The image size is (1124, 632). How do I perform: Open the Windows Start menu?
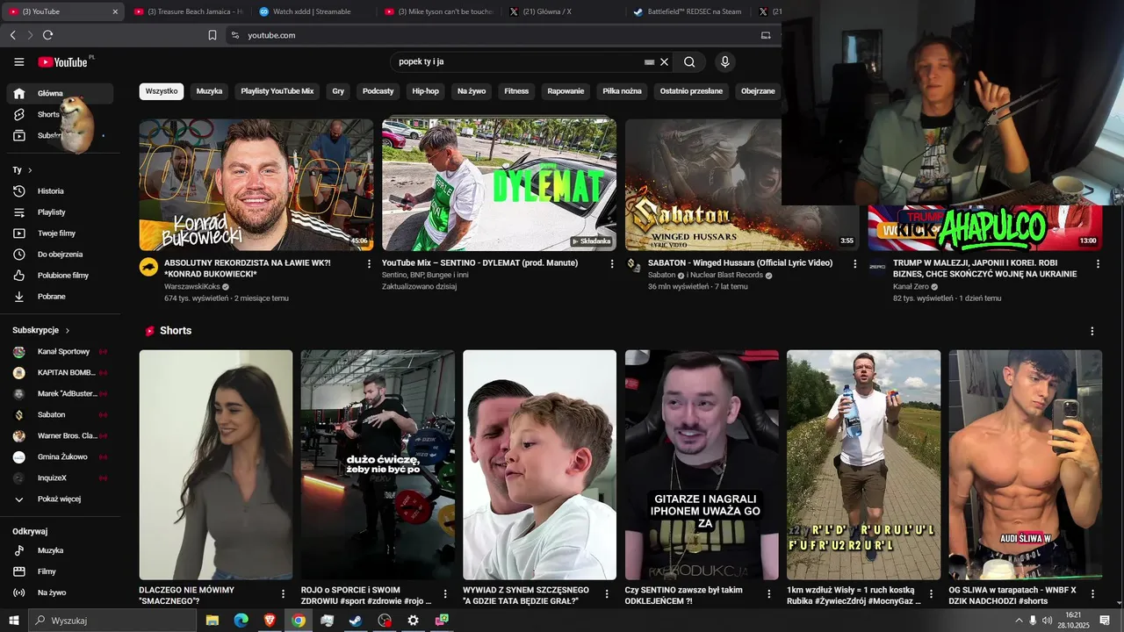tap(14, 621)
